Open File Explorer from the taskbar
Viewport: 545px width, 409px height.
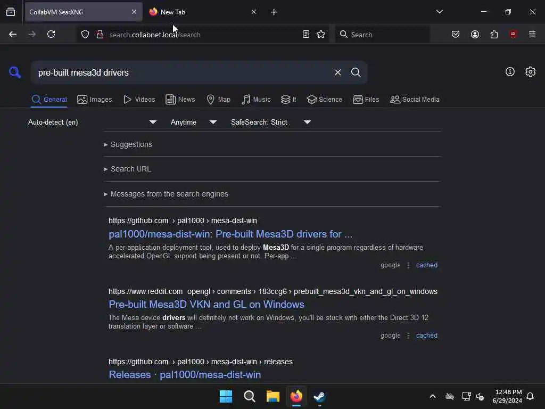tap(273, 396)
